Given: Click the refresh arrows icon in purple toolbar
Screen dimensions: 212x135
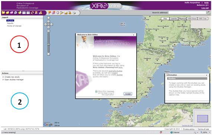Looking at the screenshot, I should 32,13.
